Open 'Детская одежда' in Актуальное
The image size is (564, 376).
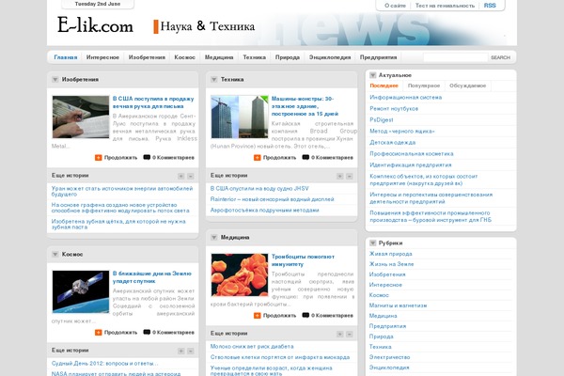(392, 143)
